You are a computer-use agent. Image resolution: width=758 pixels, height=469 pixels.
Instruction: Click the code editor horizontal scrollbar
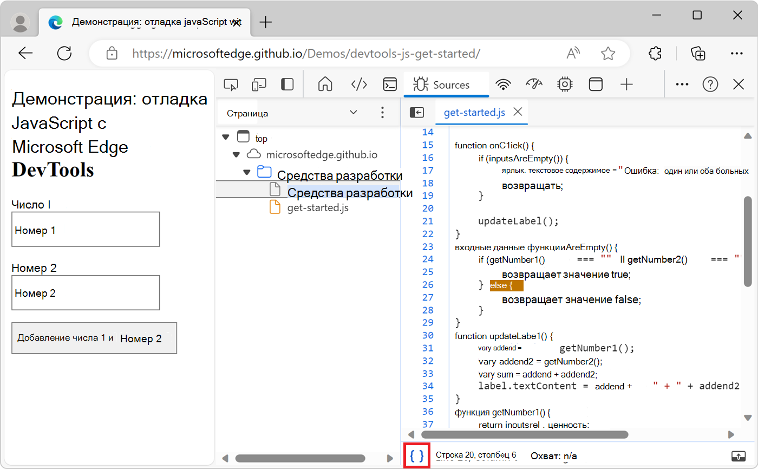point(524,434)
